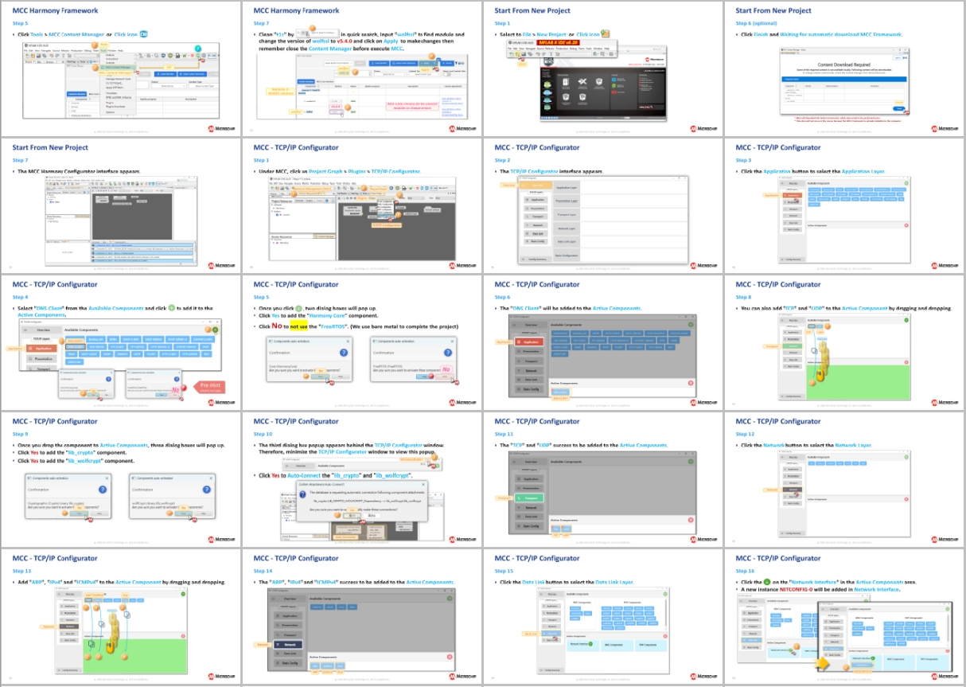Screen dimensions: 966x687
Task: Open the TCP/IP Configurator Step 13 slide
Action: tap(121, 616)
